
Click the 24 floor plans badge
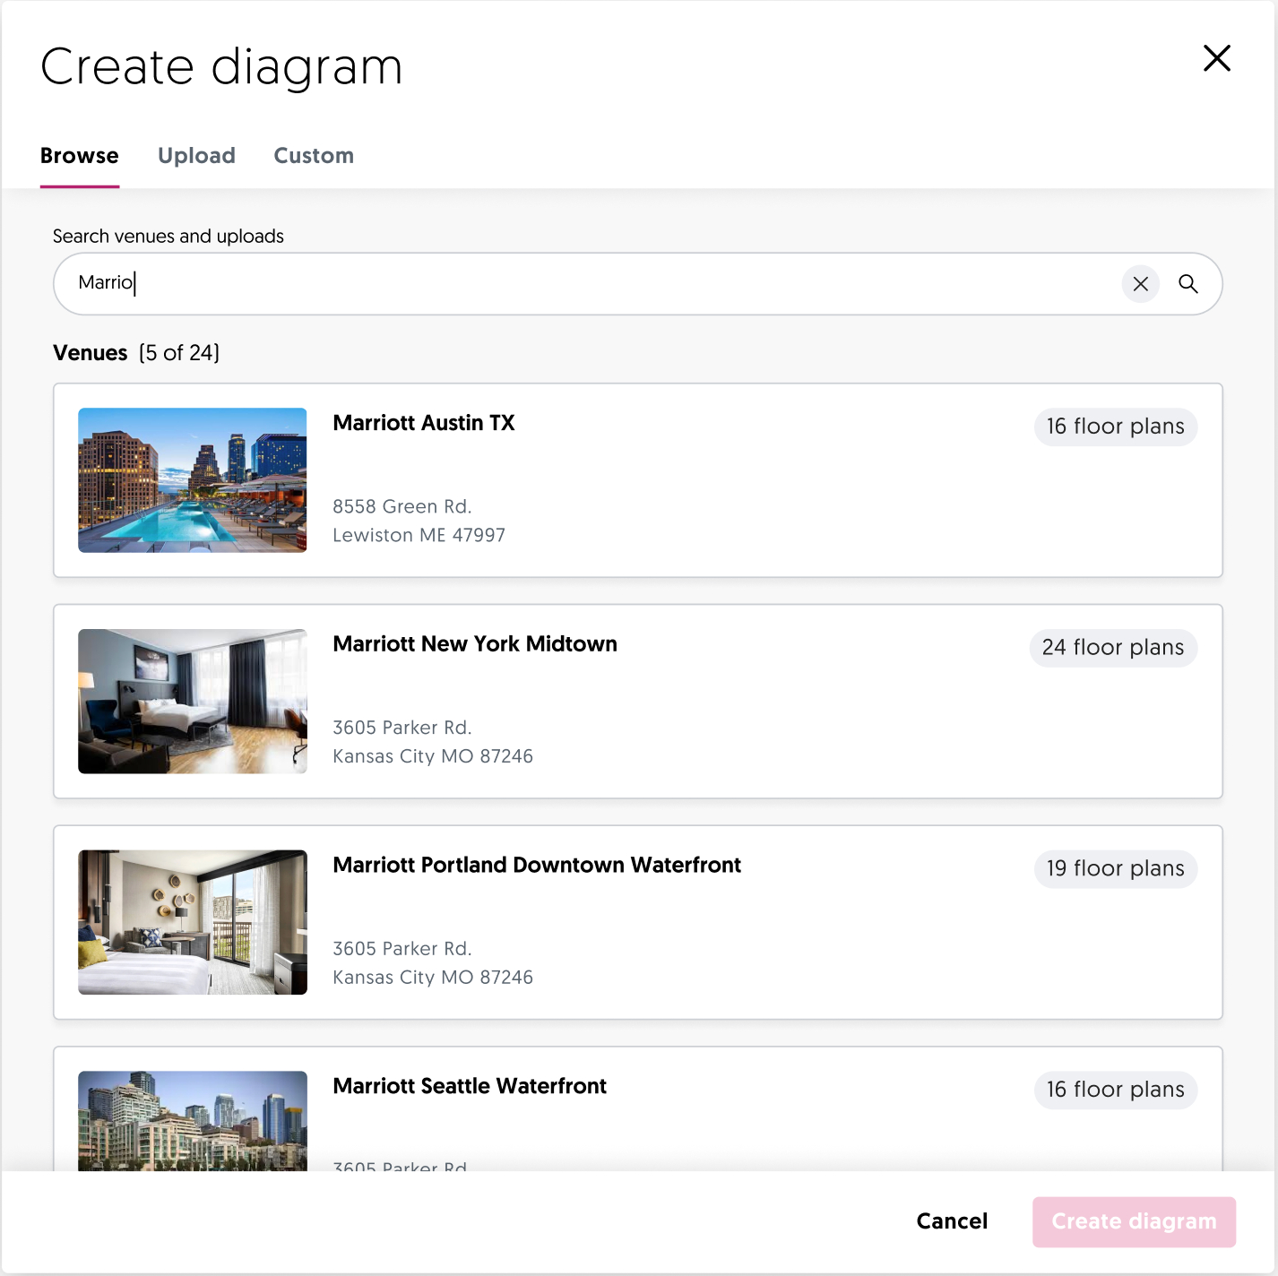pos(1113,648)
